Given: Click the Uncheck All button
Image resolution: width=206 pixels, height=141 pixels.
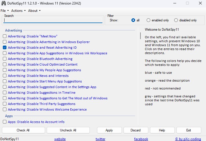Looking at the screenshot, I should click(x=68, y=130).
